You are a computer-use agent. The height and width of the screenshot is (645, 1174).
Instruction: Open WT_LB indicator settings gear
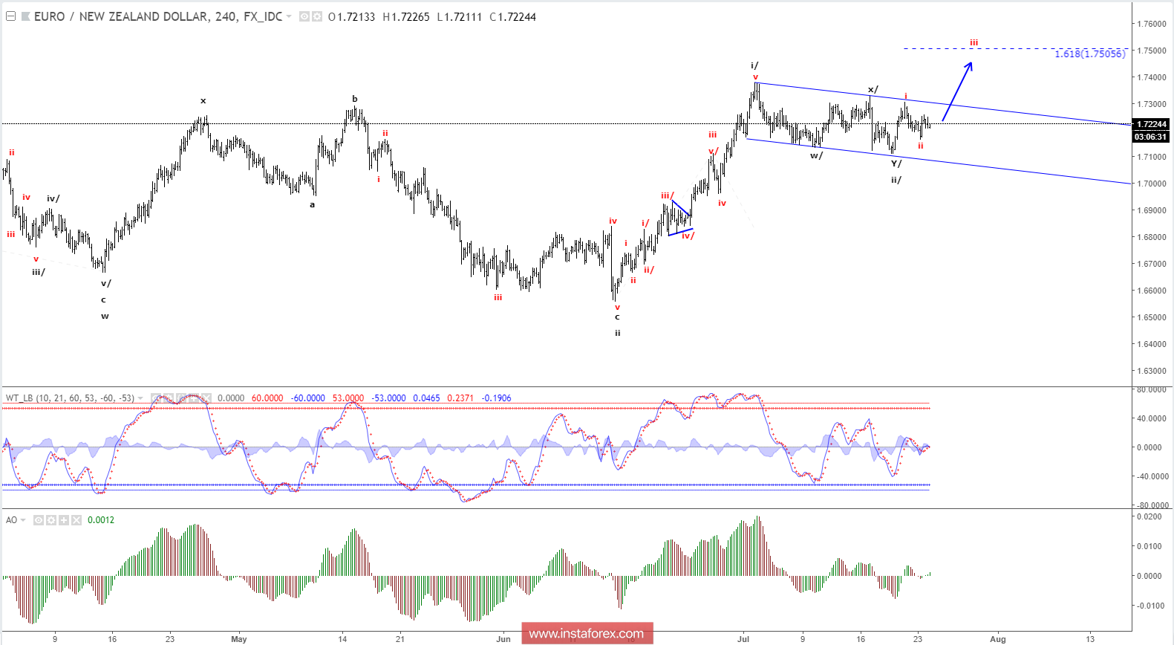point(169,398)
